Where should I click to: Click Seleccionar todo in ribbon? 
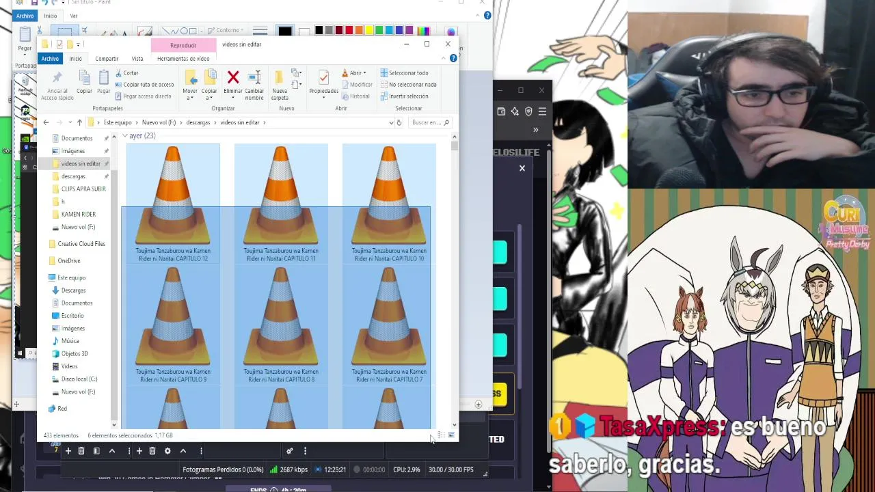click(x=404, y=73)
